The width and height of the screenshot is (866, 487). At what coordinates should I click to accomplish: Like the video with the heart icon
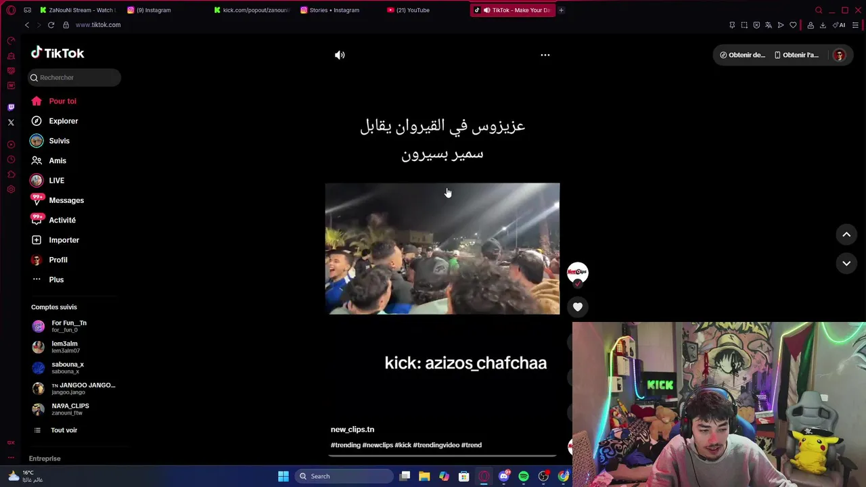click(x=578, y=307)
